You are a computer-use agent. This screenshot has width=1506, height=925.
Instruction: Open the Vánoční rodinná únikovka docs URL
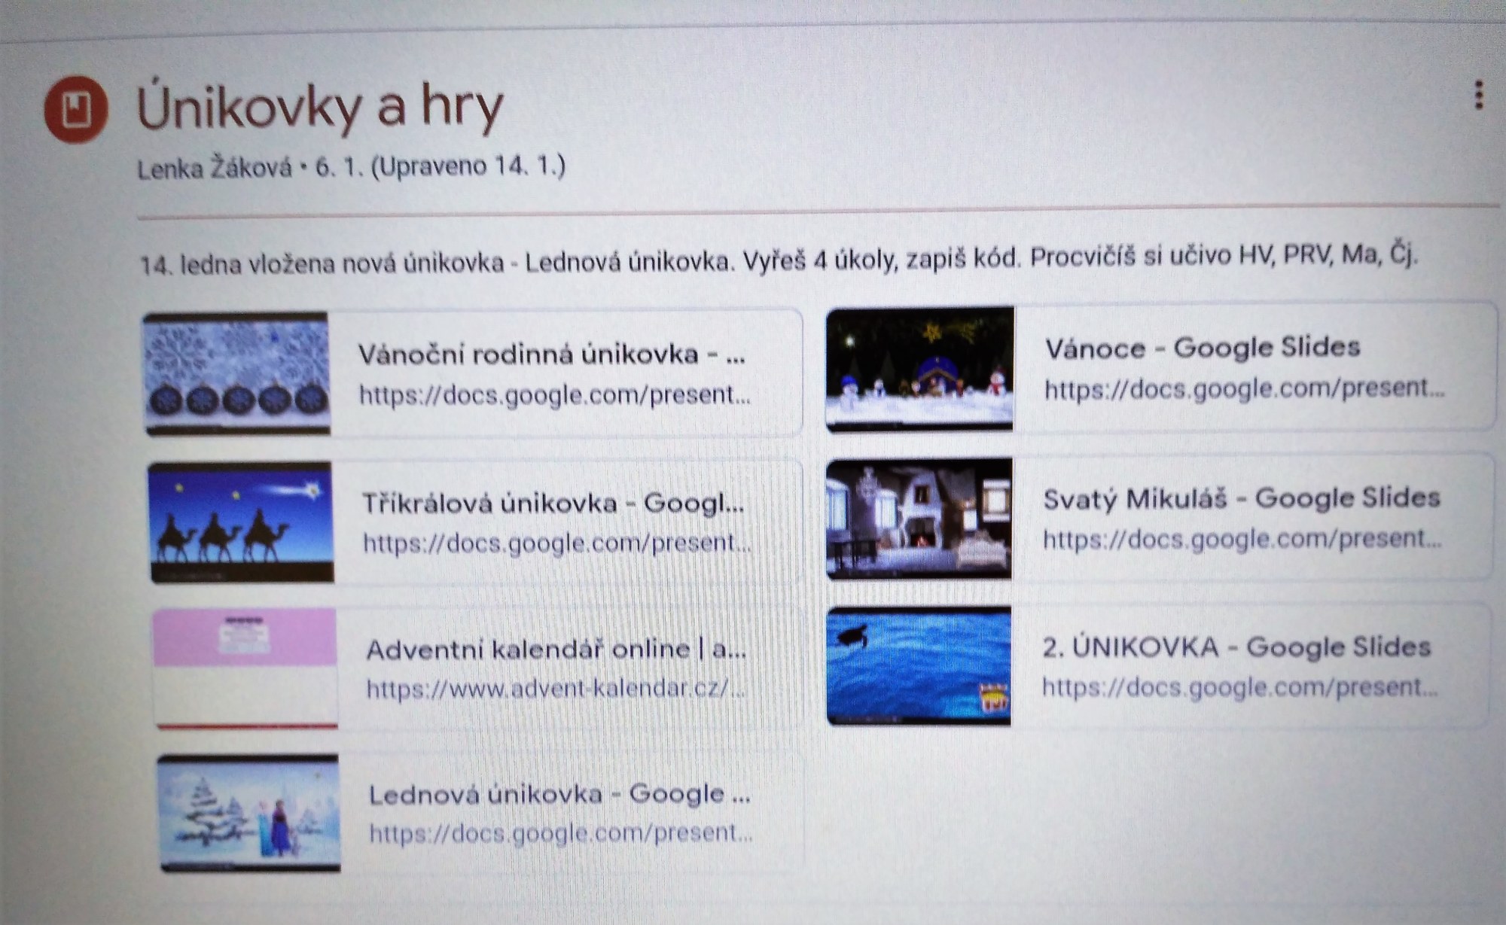point(554,395)
